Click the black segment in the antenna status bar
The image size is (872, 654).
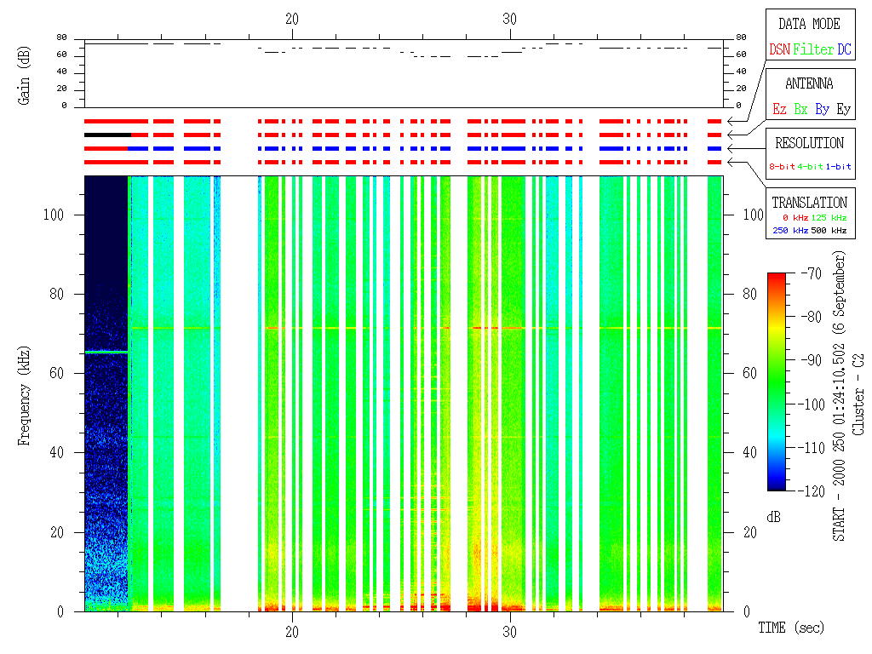click(107, 135)
